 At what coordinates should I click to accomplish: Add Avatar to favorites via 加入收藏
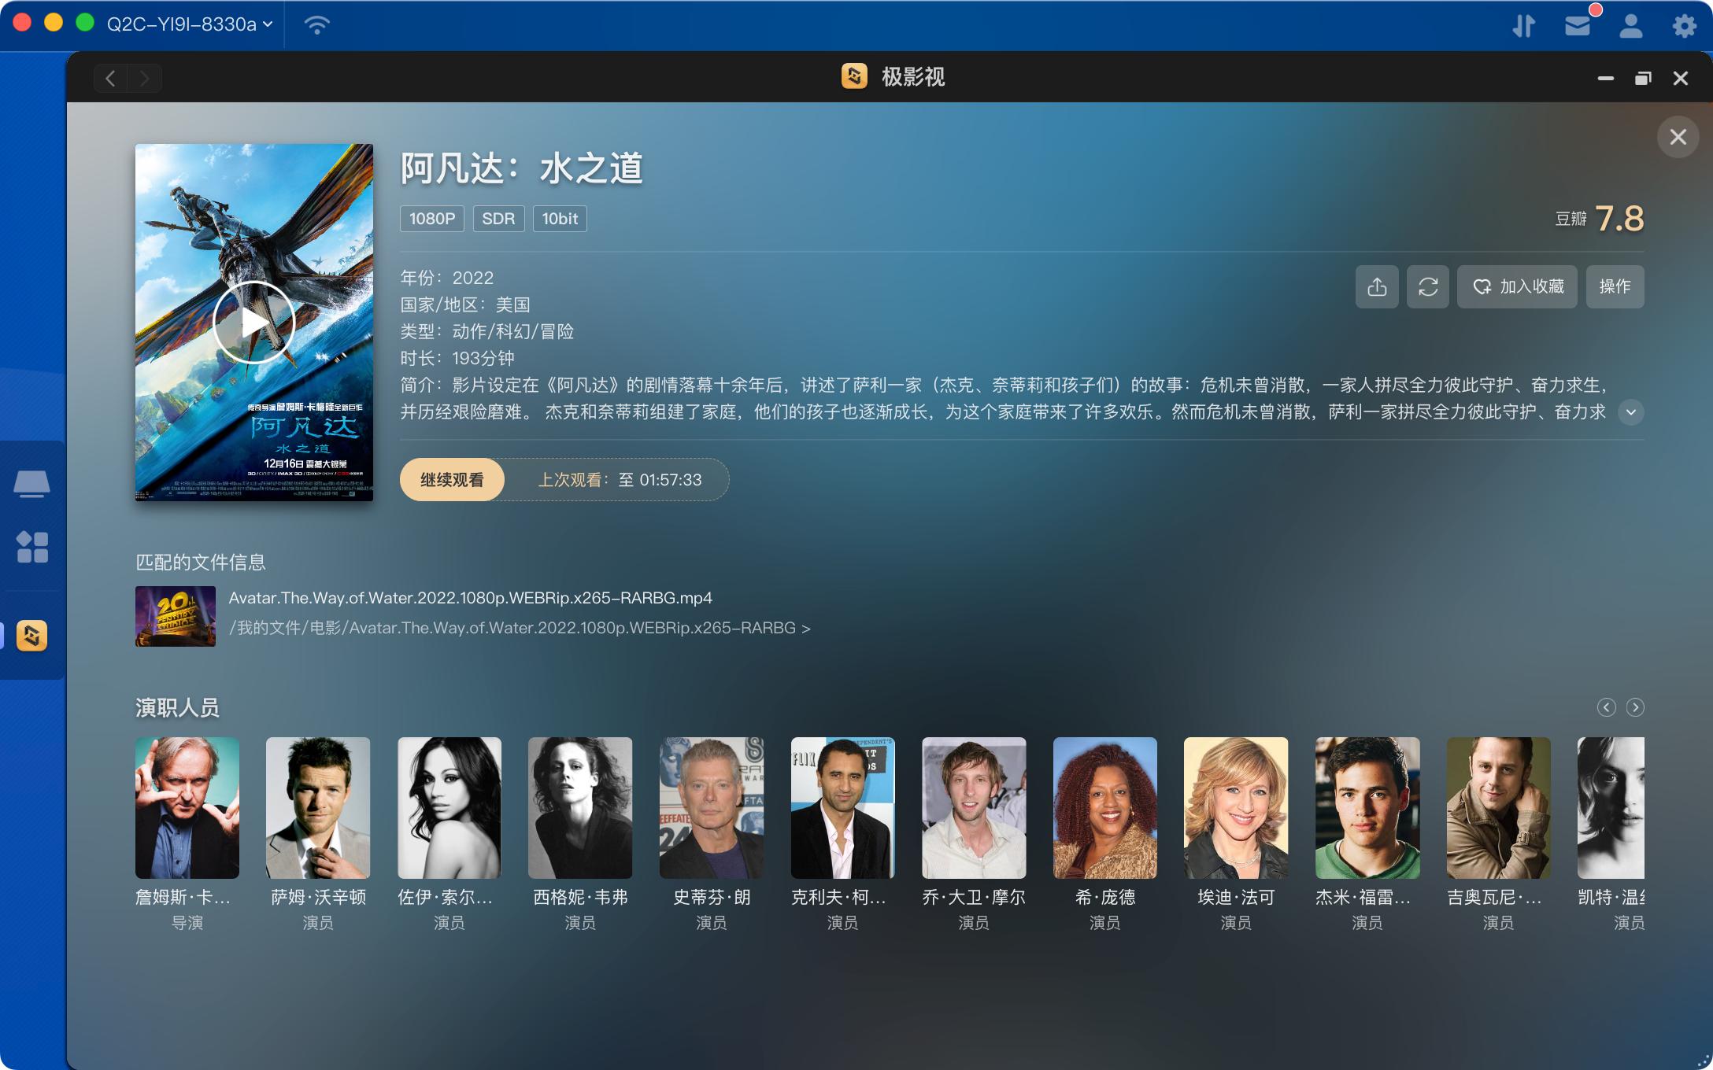point(1516,286)
